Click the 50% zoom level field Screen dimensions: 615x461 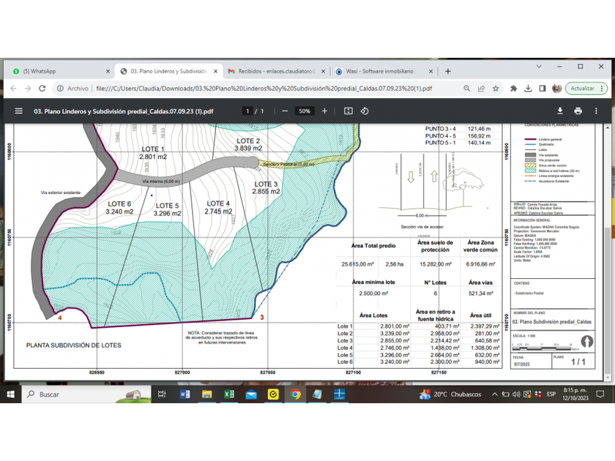(x=304, y=111)
